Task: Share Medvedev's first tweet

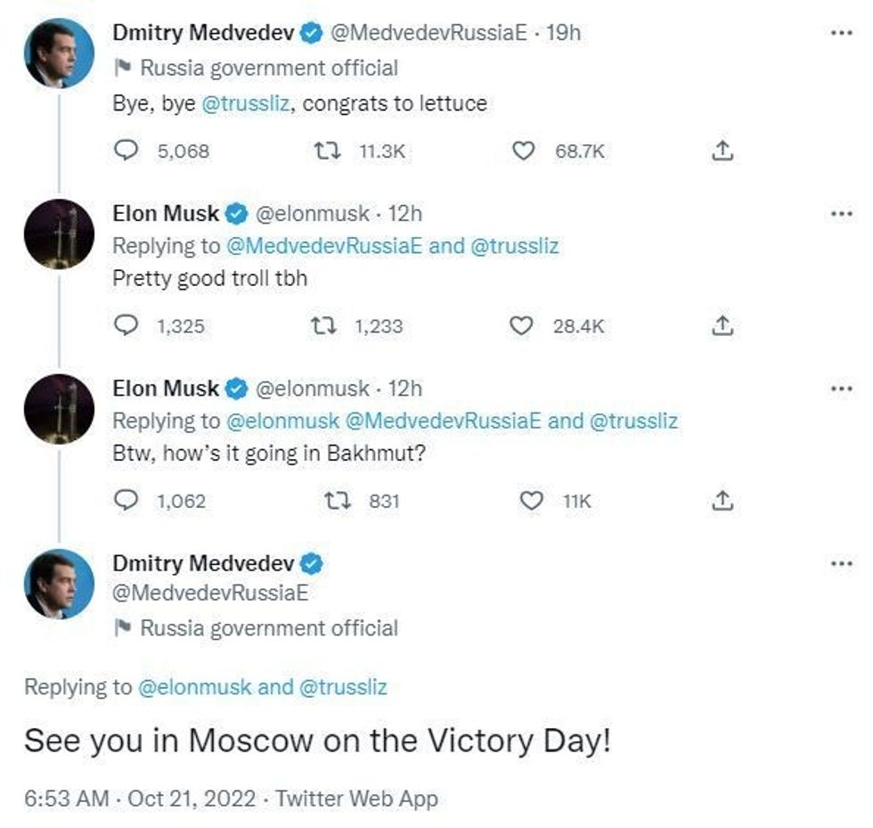Action: coord(722,152)
